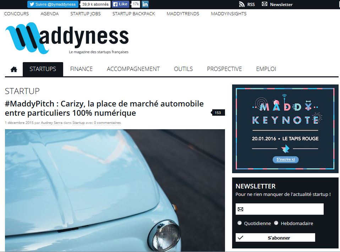Viewport: 340px width, 252px height.
Task: Click the 39,9 k abonnés counter
Action: tap(95, 4)
